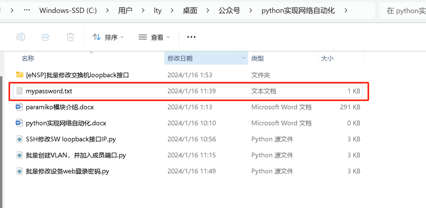Open the 查看 view dropdown
Image resolution: width=426 pixels, height=208 pixels.
tap(154, 37)
